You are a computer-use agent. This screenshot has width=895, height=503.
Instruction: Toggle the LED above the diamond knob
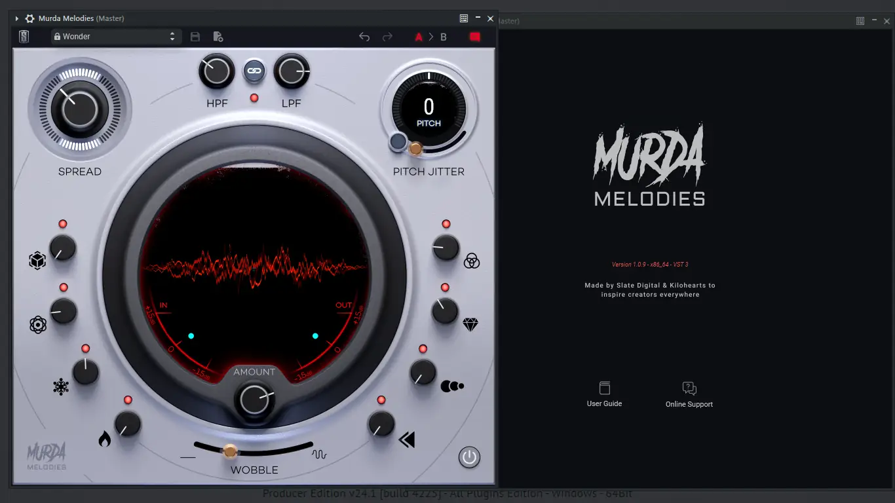pyautogui.click(x=445, y=288)
